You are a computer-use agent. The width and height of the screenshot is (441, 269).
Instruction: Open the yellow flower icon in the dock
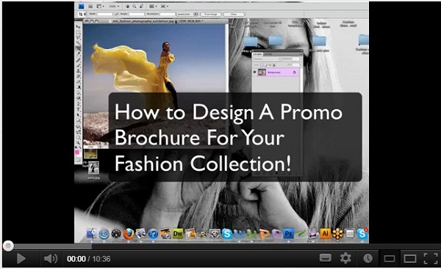(x=337, y=234)
